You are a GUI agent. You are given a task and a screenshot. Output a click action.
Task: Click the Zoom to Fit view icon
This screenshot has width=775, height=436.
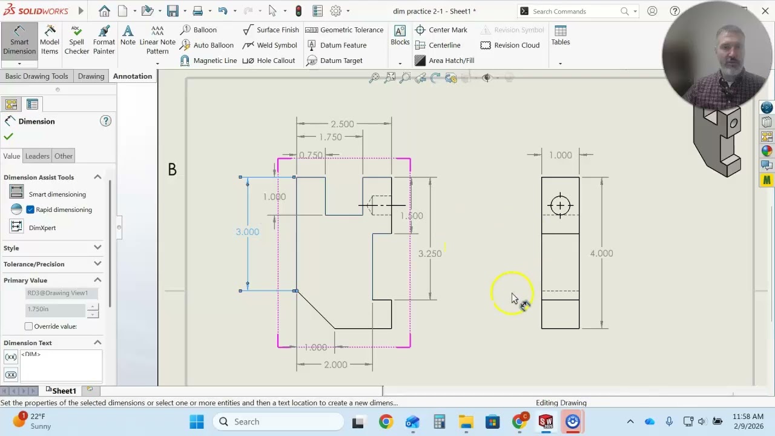click(375, 78)
